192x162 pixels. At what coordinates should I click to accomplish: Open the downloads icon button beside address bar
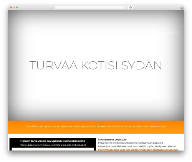click(x=131, y=8)
